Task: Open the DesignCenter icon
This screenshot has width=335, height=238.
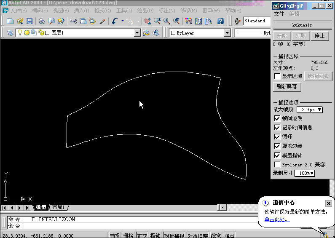Action: (198, 21)
